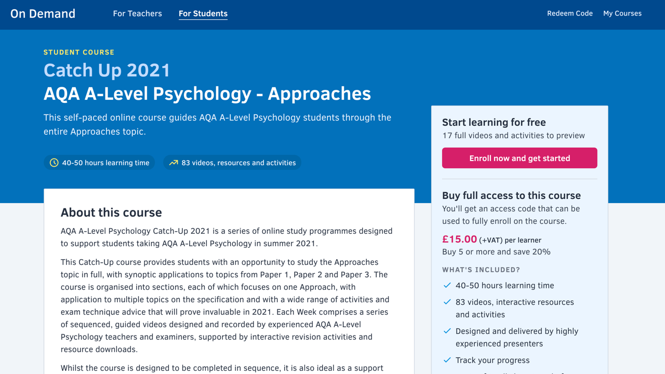665x374 pixels.
Task: Click the Catch Up 2021 title
Action: pos(107,70)
